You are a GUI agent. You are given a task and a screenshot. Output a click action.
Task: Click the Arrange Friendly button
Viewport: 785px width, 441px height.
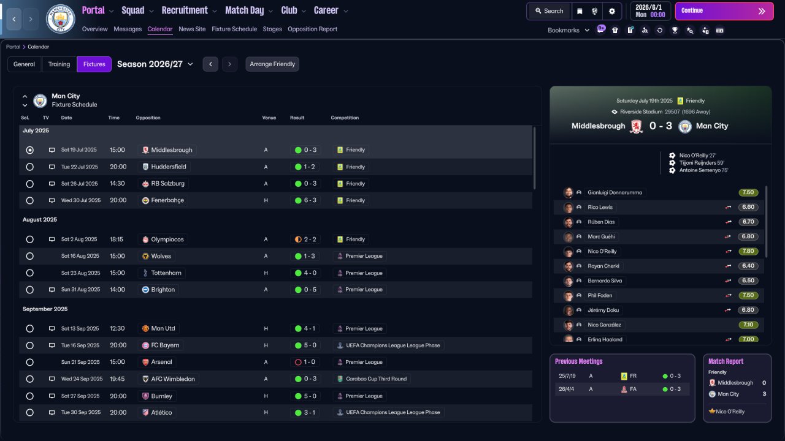point(272,64)
